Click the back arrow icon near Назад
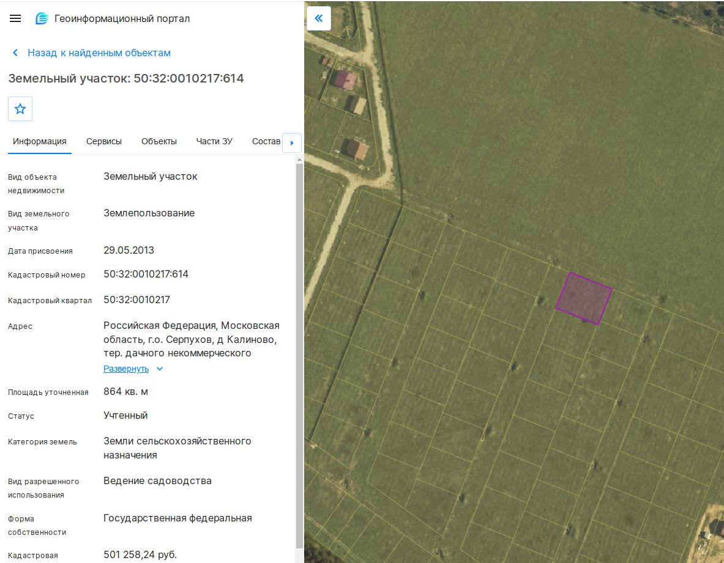 pos(15,53)
